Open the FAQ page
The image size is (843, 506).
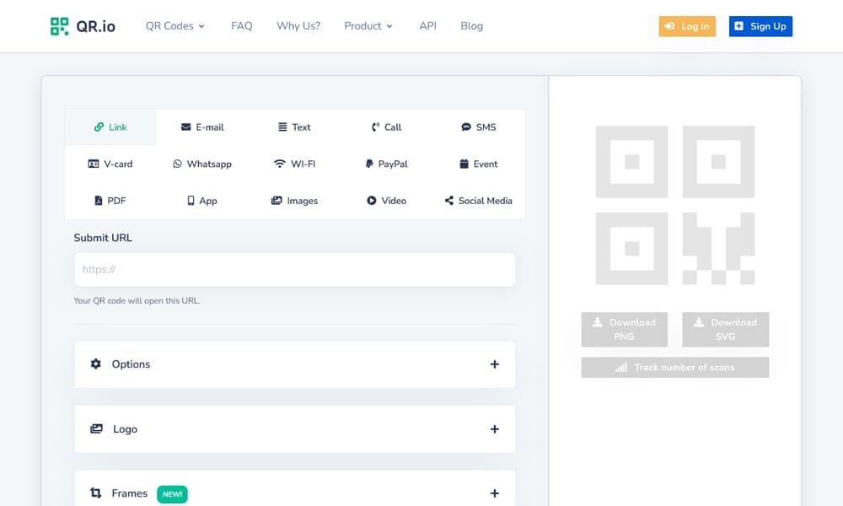coord(242,26)
